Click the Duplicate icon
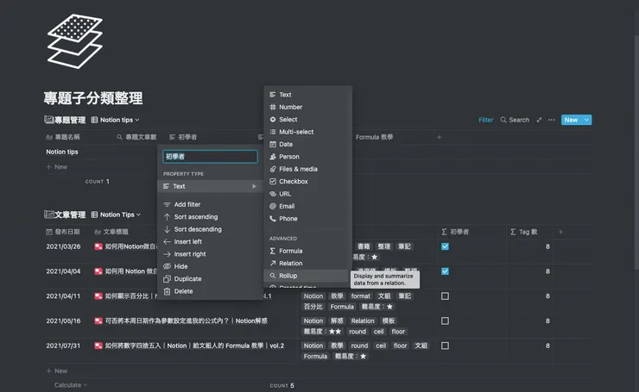Screen dimensions: 639x392 click(167, 278)
